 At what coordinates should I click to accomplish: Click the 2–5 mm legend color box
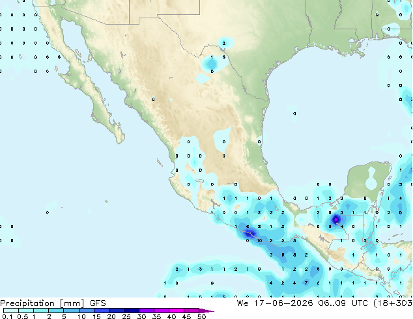(56, 311)
